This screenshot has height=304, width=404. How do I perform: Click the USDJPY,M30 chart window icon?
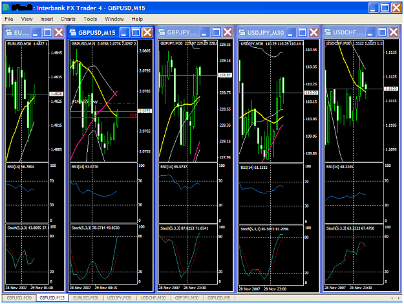pyautogui.click(x=242, y=32)
